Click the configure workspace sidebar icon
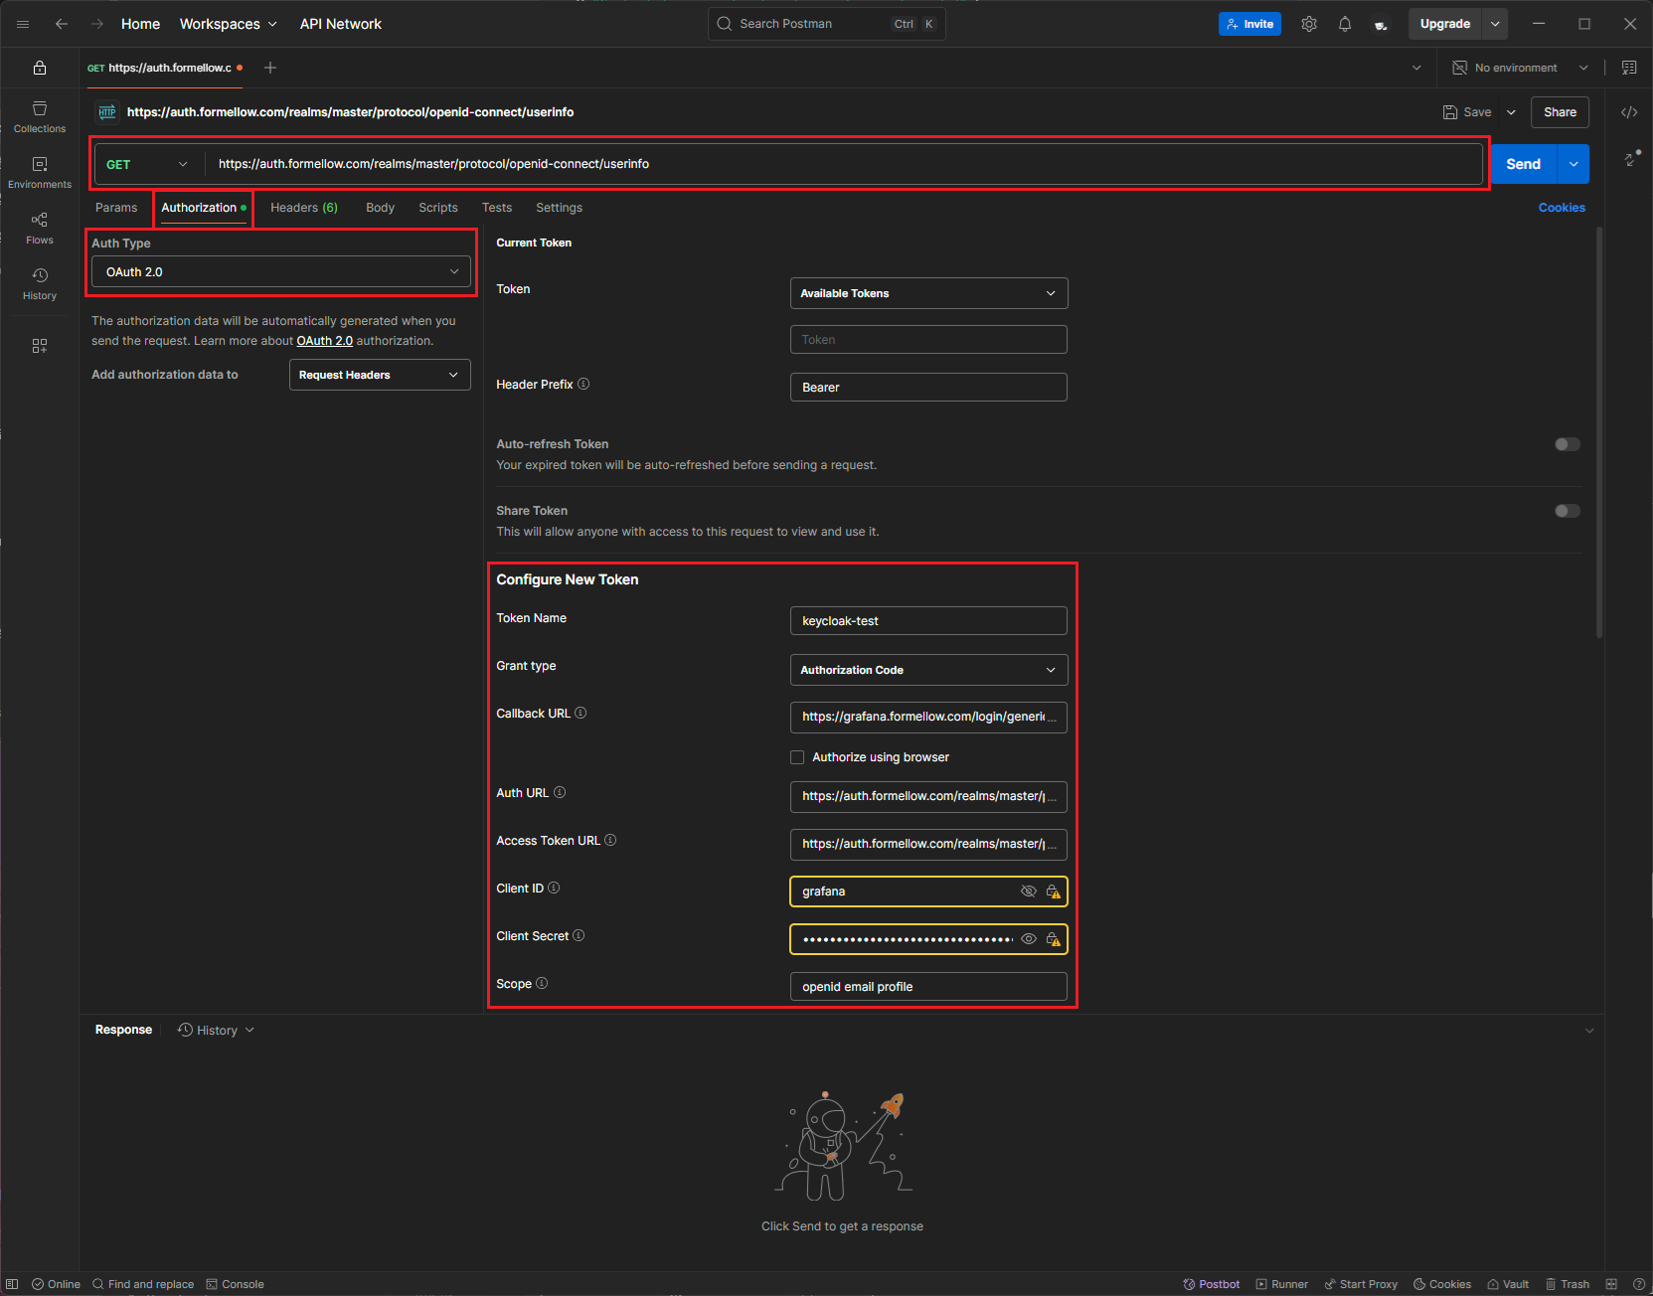Viewport: 1653px width, 1296px height. pyautogui.click(x=40, y=346)
